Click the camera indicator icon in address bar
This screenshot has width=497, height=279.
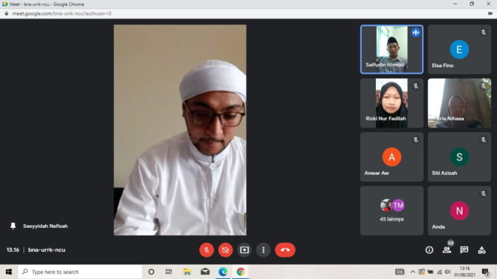tap(491, 14)
